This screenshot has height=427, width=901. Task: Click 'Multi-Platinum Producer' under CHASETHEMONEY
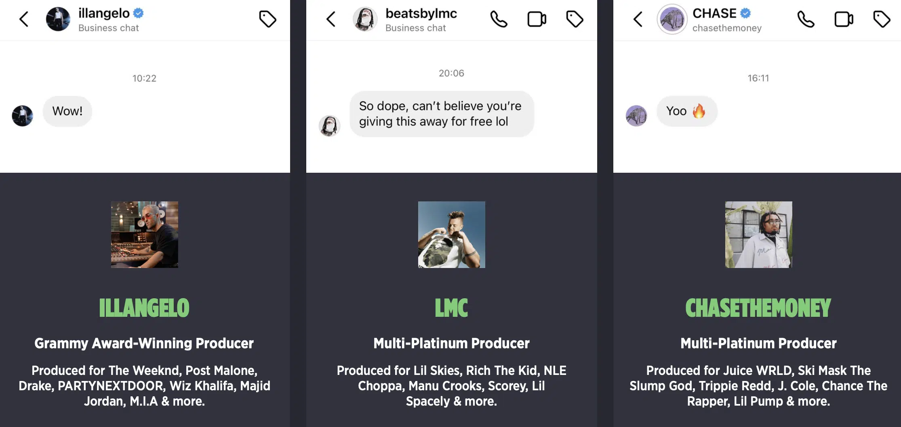pyautogui.click(x=758, y=343)
